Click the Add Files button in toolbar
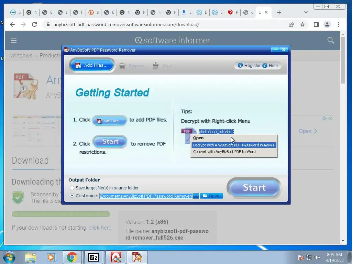This screenshot has width=352, height=264. (x=92, y=65)
